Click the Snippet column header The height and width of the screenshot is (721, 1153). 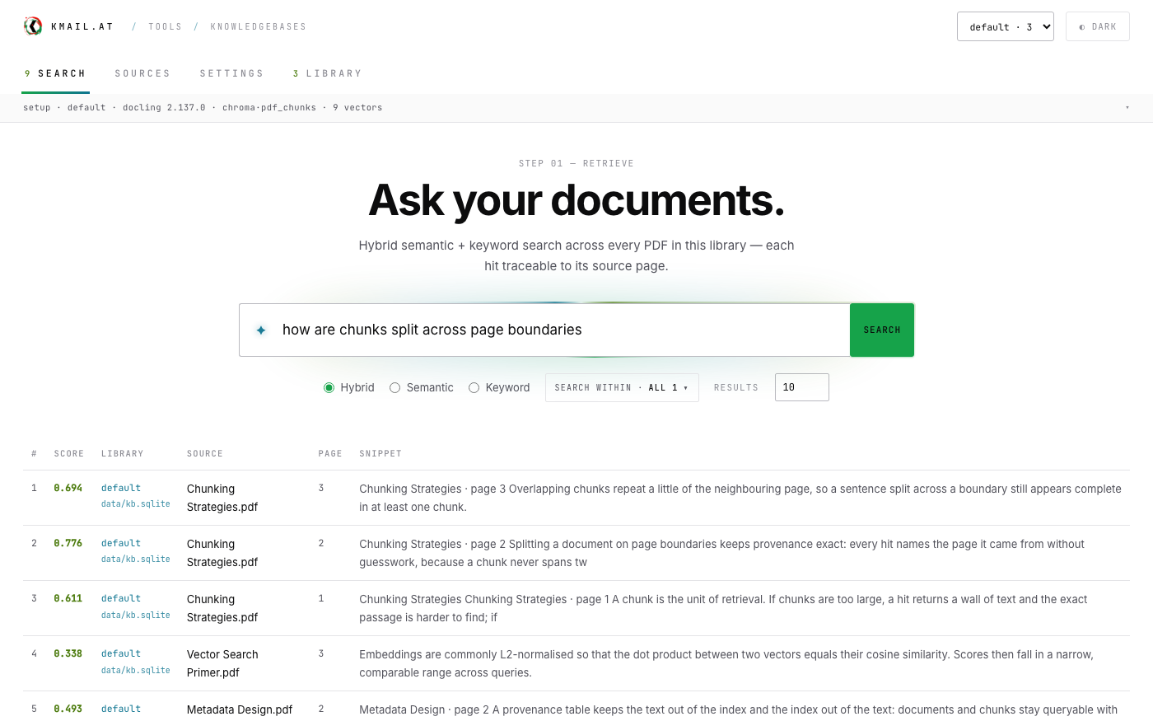tap(380, 454)
